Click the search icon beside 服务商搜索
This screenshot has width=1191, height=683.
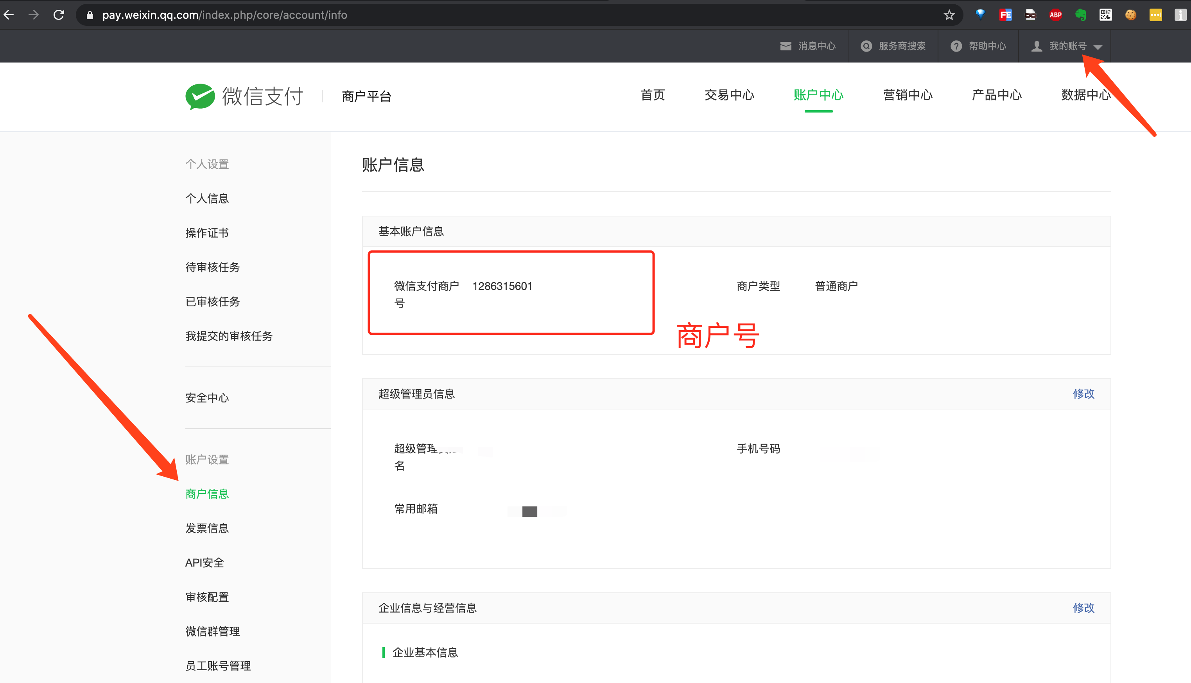point(866,46)
